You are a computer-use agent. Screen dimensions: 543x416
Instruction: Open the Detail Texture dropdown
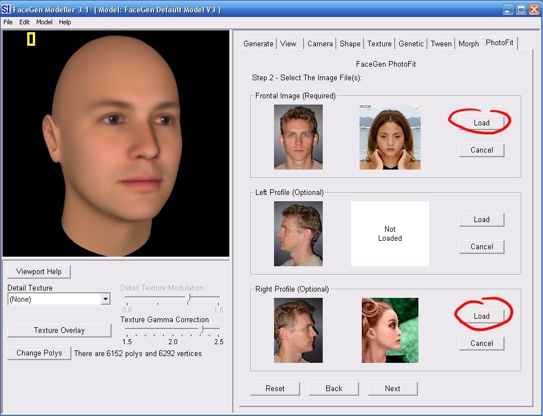click(x=105, y=299)
